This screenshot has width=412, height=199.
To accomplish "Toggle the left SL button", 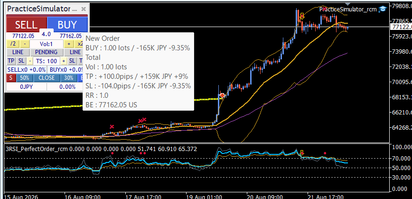I will pyautogui.click(x=21, y=61).
